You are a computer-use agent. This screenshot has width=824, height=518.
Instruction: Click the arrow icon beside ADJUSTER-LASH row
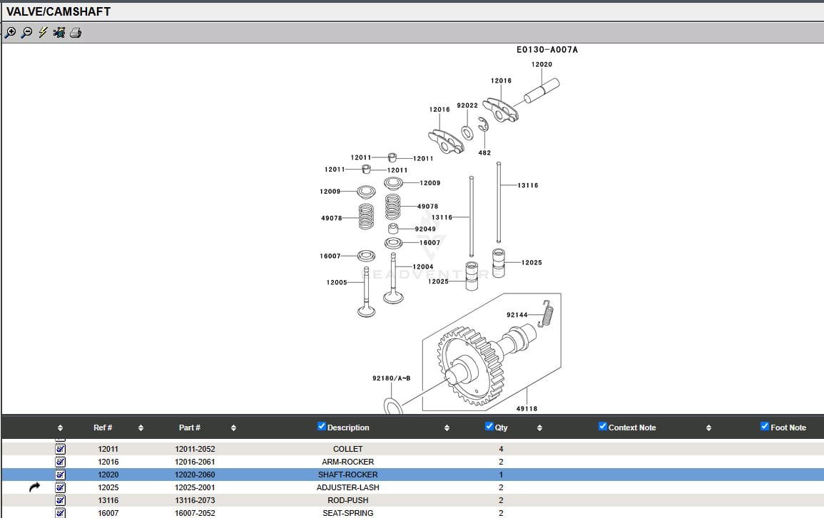[x=35, y=487]
